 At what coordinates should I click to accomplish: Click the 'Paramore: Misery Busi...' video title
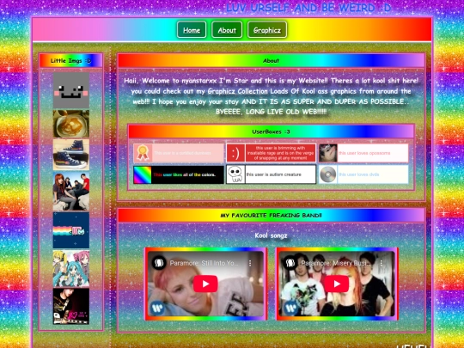pos(335,263)
